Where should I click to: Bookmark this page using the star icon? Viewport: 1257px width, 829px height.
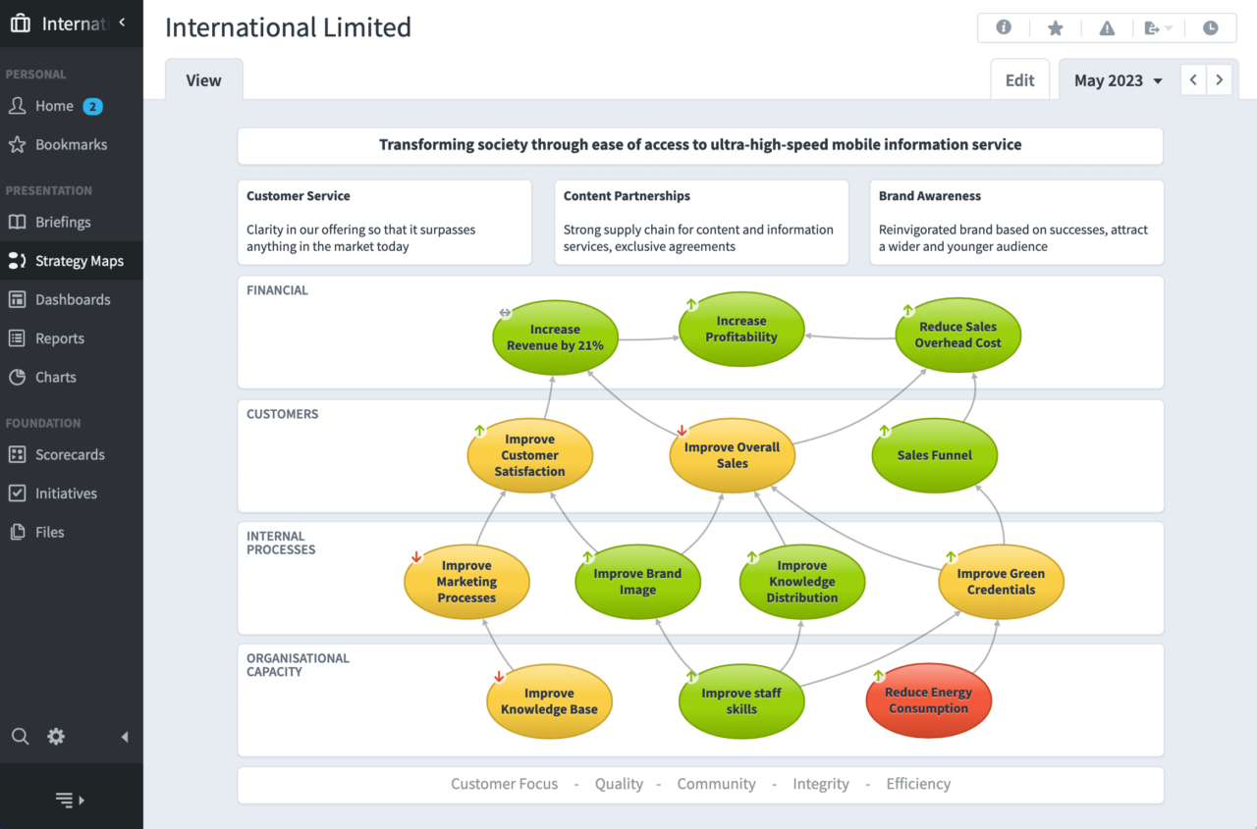coord(1055,27)
